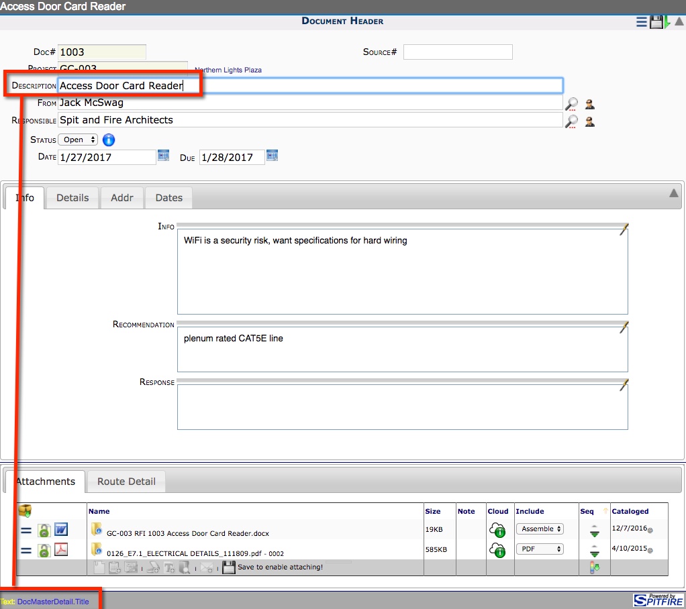The image size is (686, 609).
Task: Click the Northern Lights Plaza project link
Action: (228, 70)
